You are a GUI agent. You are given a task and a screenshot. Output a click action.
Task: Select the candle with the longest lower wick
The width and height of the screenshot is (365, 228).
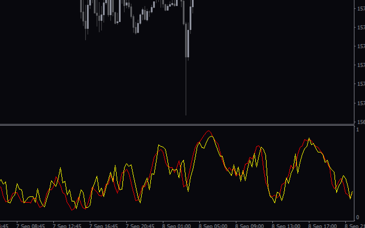pyautogui.click(x=186, y=69)
